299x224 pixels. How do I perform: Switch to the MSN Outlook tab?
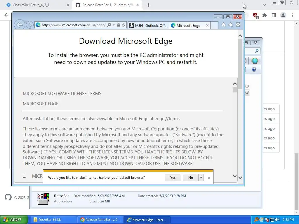(x=148, y=25)
